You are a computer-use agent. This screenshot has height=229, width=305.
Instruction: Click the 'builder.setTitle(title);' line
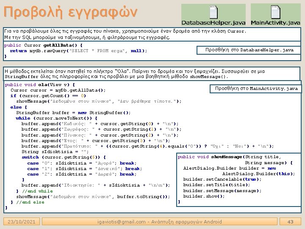coord(216,185)
